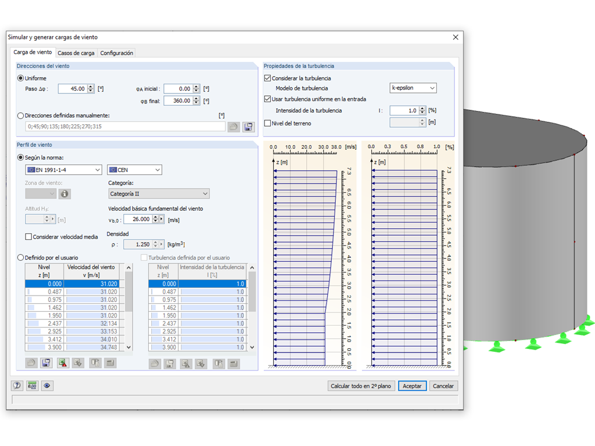Click the help question mark icon
The width and height of the screenshot is (595, 446).
16,386
